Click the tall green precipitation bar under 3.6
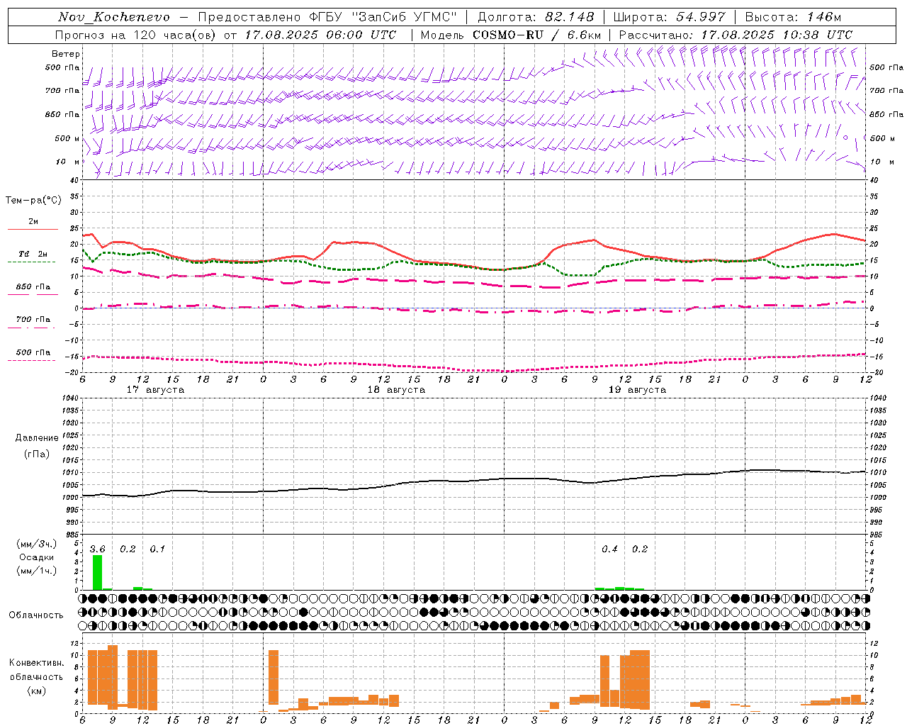Screen dimensions: 907x726 [97, 573]
